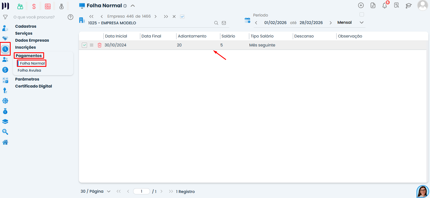The height and width of the screenshot is (198, 430).
Task: Toggle the checkbox next to company navigation
Action: [x=182, y=16]
